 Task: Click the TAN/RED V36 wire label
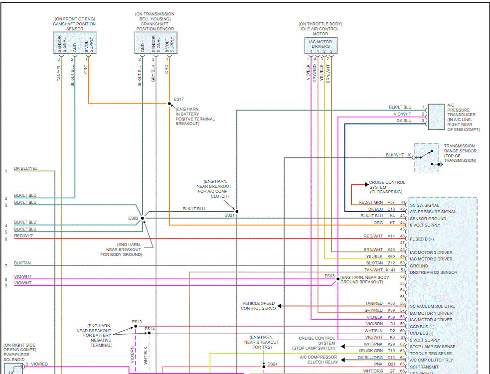tap(380, 303)
